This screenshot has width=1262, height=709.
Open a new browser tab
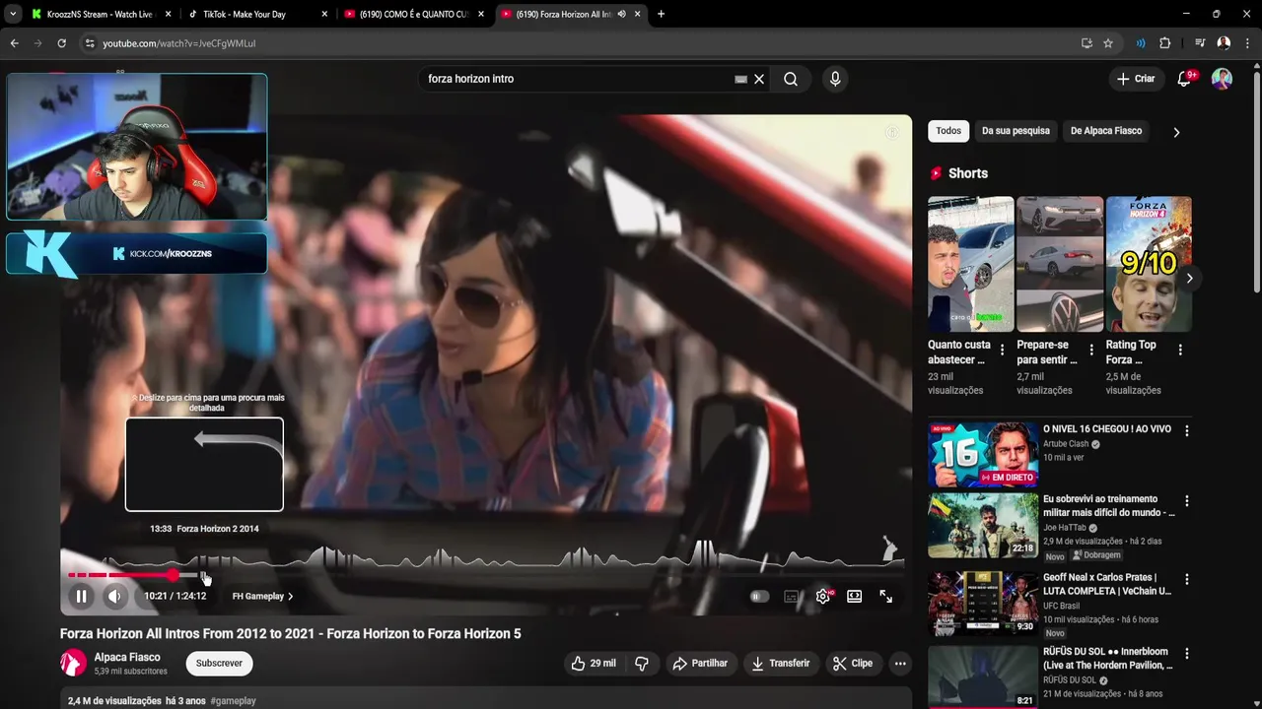(x=661, y=15)
